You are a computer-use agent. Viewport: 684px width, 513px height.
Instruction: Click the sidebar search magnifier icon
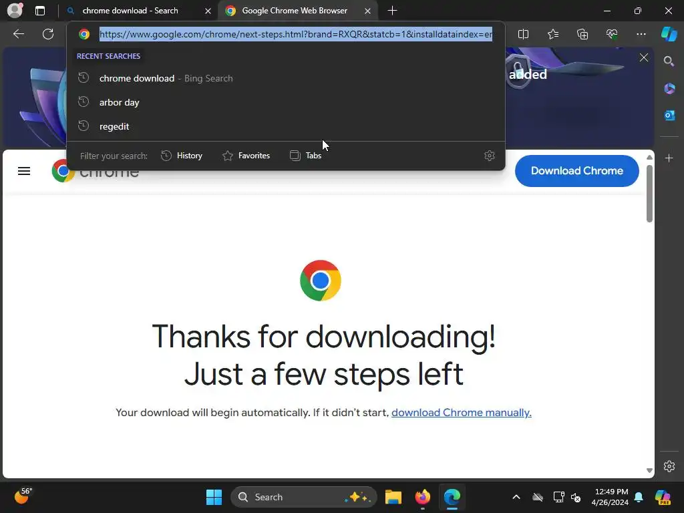pos(669,61)
